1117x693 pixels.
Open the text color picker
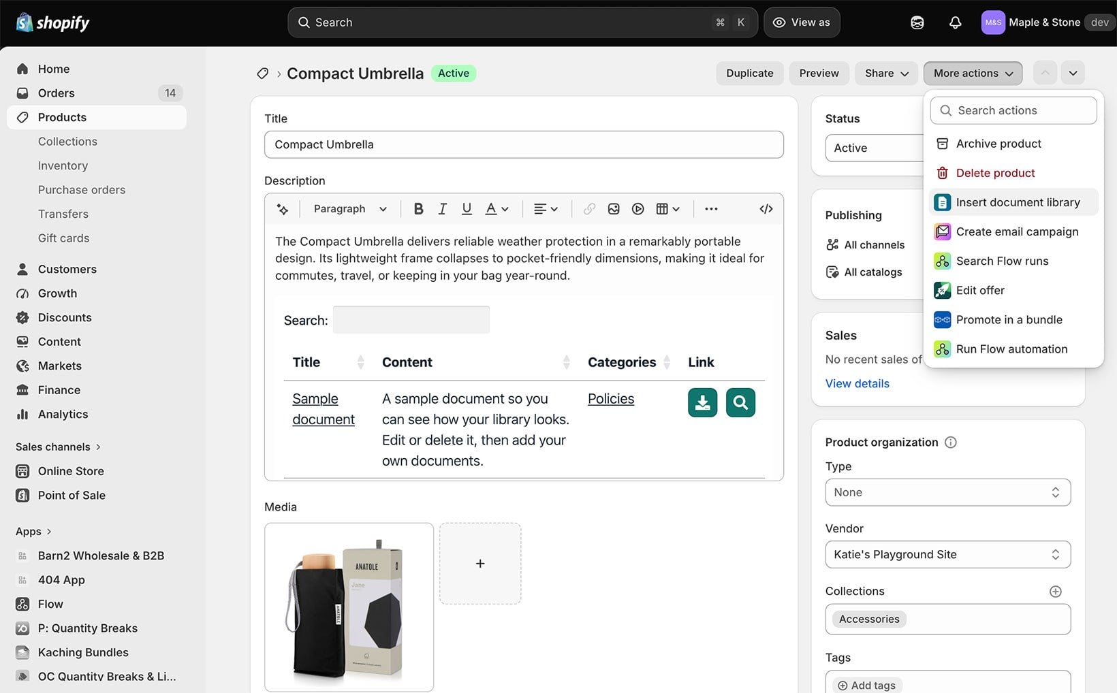click(497, 209)
